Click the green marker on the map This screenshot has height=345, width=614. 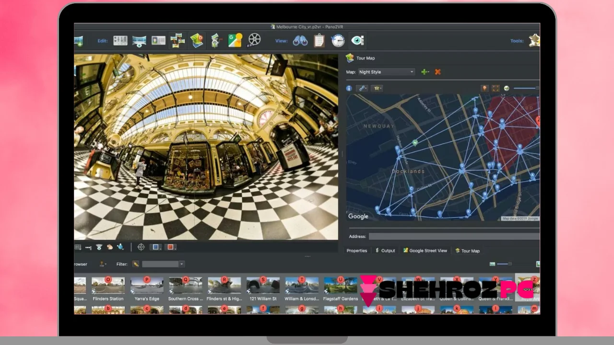coord(415,142)
